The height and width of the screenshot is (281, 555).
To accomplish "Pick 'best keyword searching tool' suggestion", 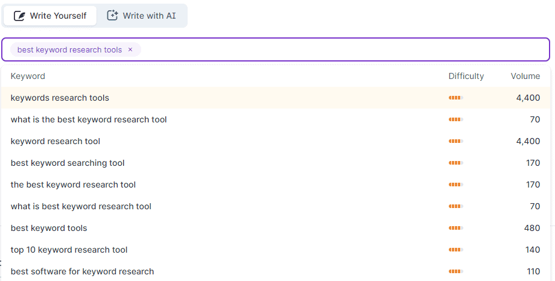I will click(68, 163).
